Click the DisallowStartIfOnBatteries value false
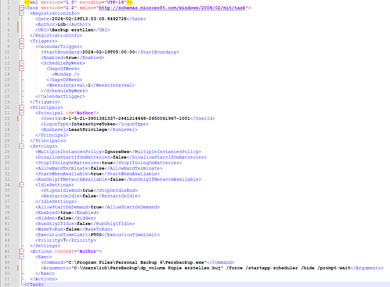 click(x=120, y=157)
